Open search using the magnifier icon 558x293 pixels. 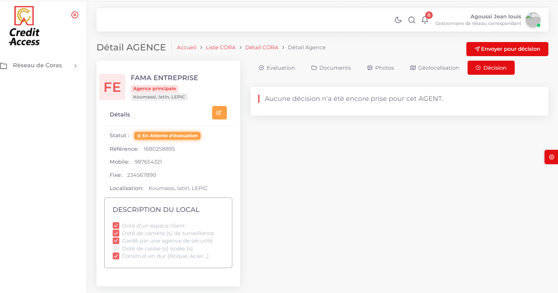[x=412, y=20]
